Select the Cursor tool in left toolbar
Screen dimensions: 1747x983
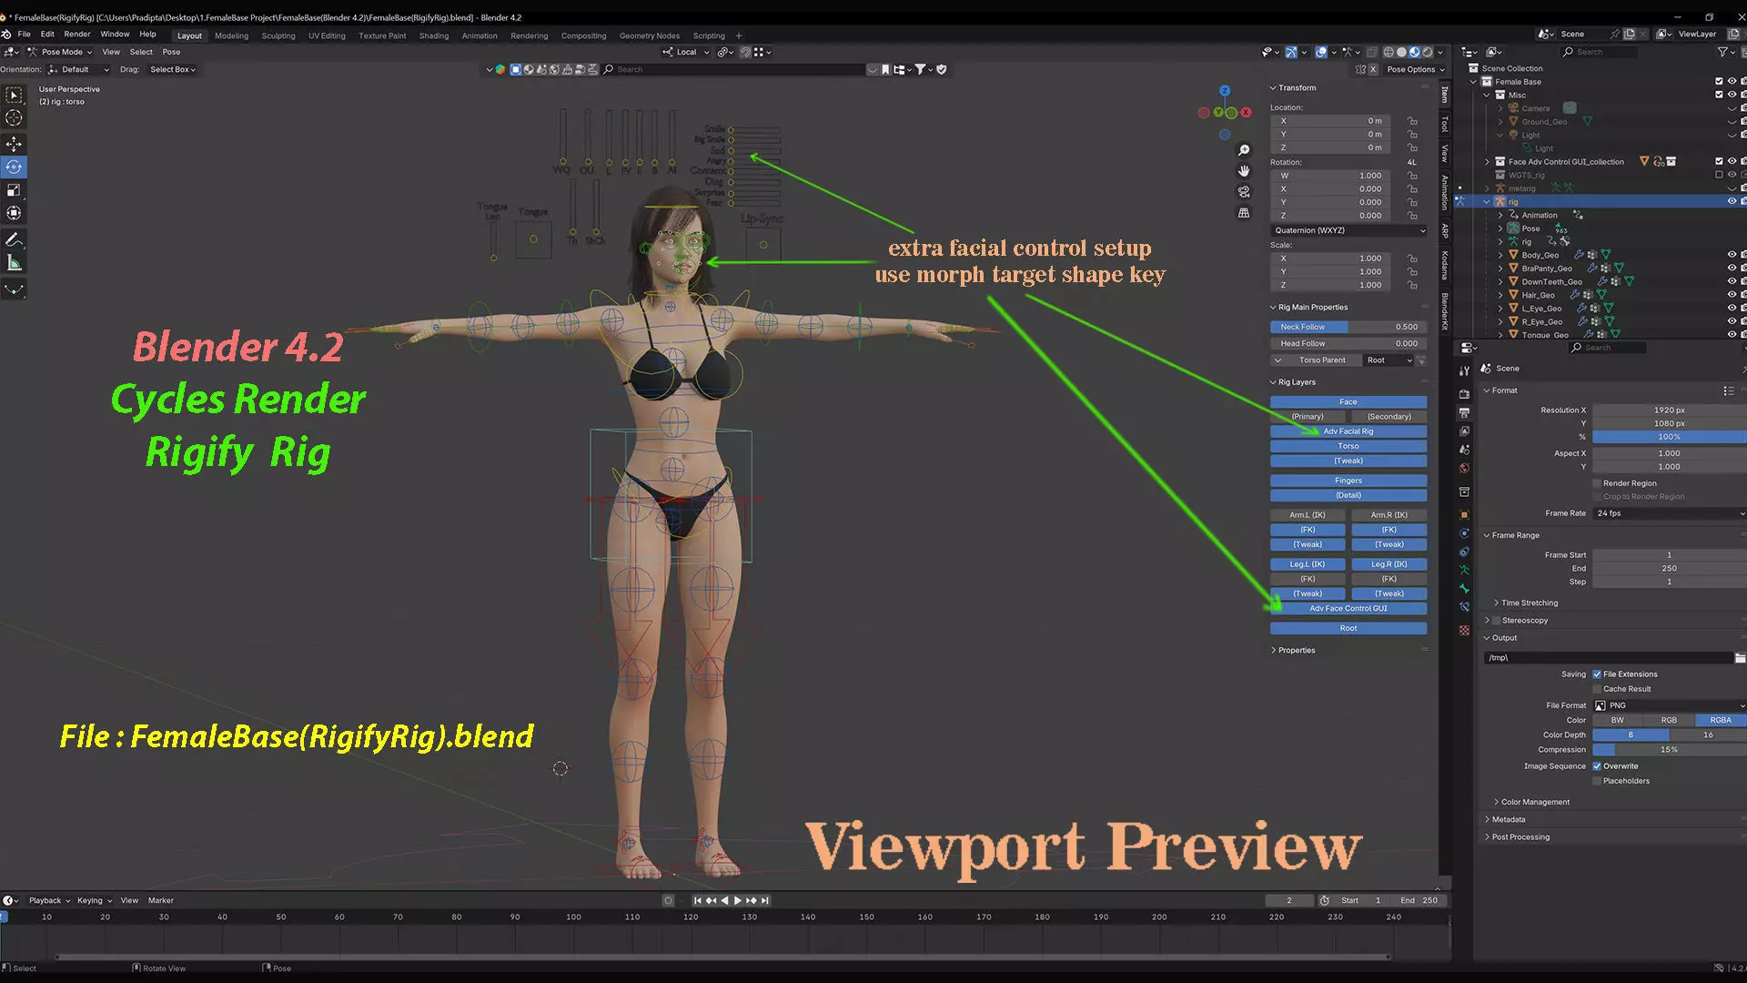click(x=14, y=118)
